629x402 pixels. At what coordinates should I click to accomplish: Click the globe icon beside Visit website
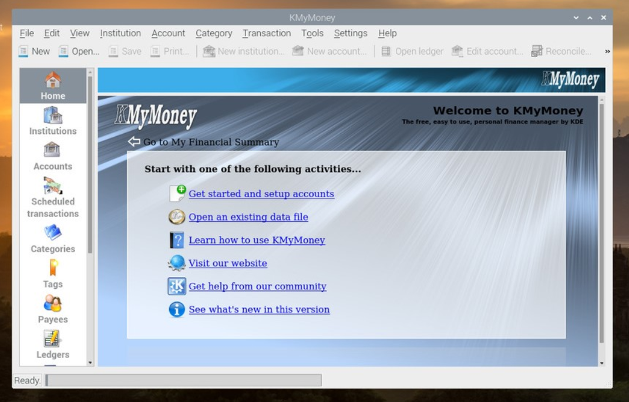click(177, 264)
